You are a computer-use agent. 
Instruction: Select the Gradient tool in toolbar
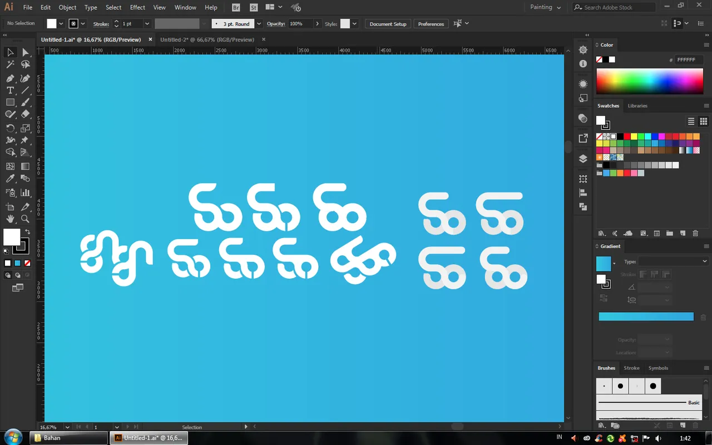(x=25, y=166)
